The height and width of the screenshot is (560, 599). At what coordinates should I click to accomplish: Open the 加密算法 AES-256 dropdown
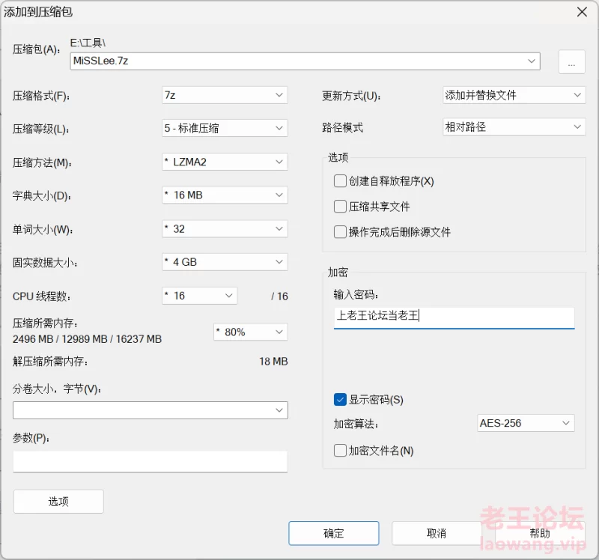pyautogui.click(x=526, y=423)
